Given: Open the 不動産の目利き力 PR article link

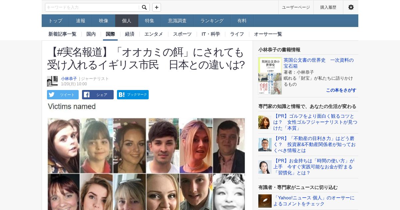Looking at the screenshot, I should [x=315, y=145].
